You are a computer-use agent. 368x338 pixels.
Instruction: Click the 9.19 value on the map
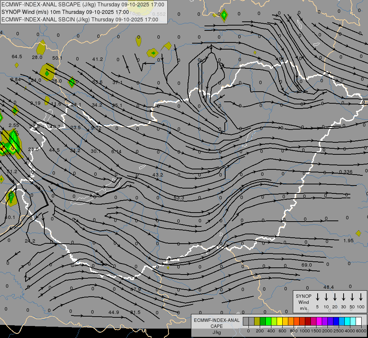[35, 103]
